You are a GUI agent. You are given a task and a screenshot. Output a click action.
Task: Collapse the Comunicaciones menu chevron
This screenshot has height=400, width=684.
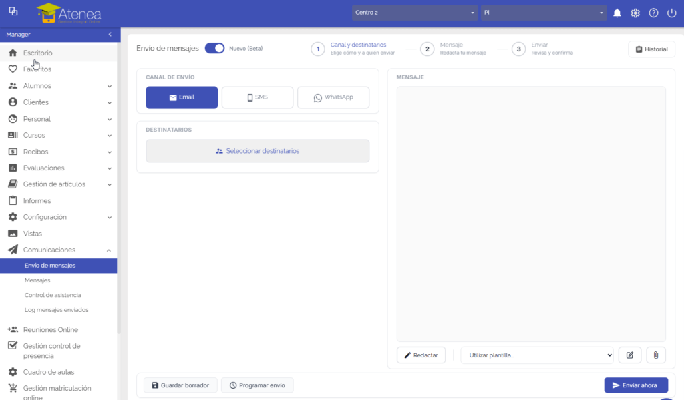109,250
